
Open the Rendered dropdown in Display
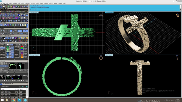(20, 27)
